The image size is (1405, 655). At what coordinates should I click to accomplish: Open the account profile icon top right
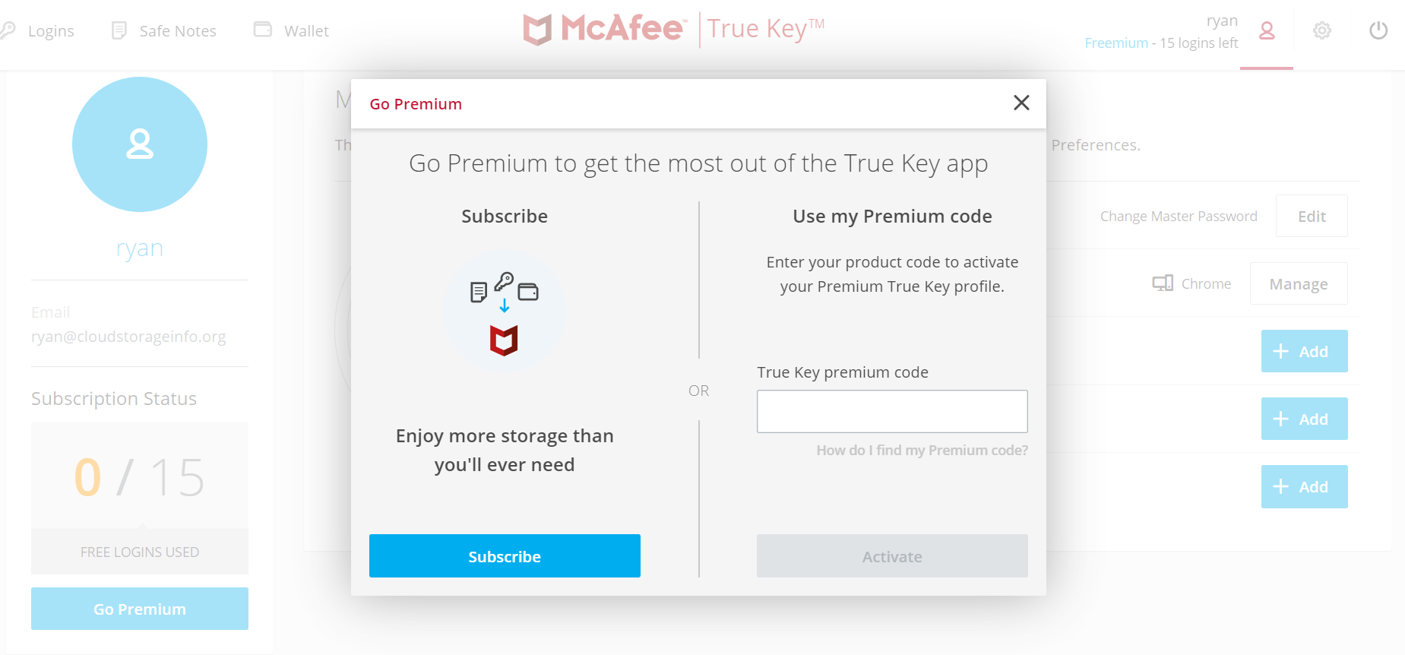coord(1266,31)
